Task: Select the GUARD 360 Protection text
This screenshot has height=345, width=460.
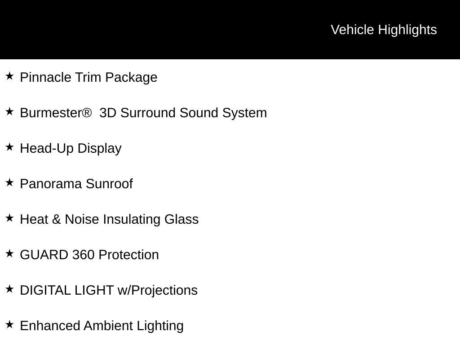Action: (89, 255)
